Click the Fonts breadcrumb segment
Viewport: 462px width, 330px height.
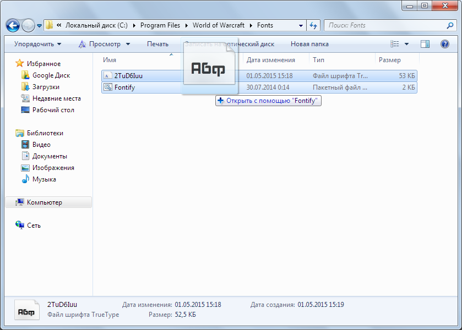click(x=265, y=25)
